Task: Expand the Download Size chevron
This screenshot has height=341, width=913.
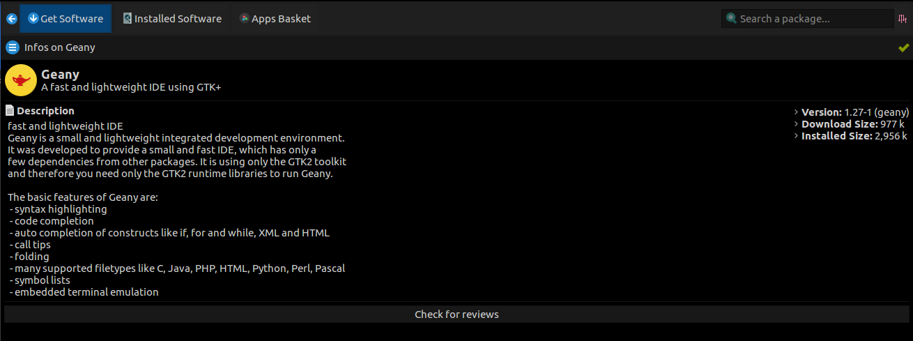Action: [x=796, y=124]
